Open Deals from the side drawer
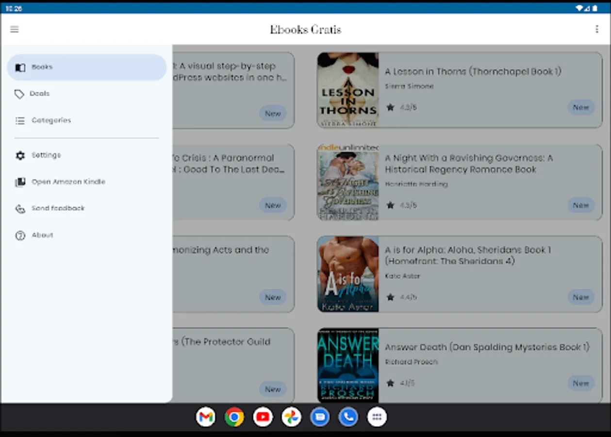611x437 pixels. (39, 94)
